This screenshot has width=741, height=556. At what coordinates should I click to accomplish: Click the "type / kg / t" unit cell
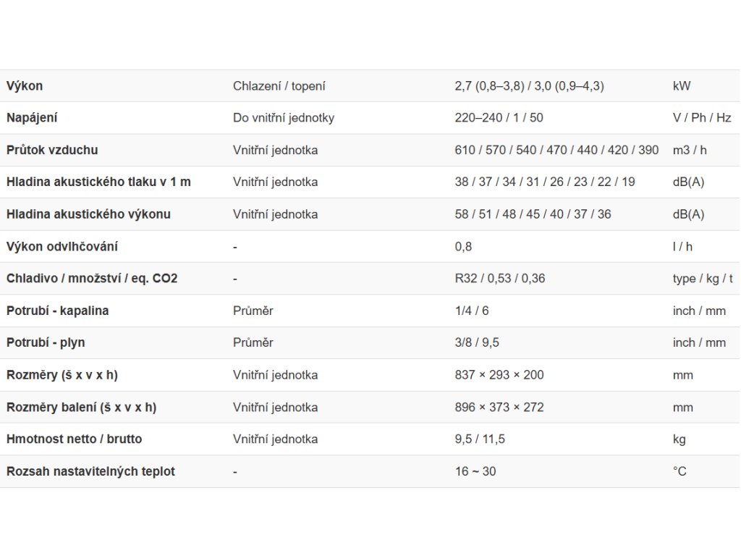point(702,279)
